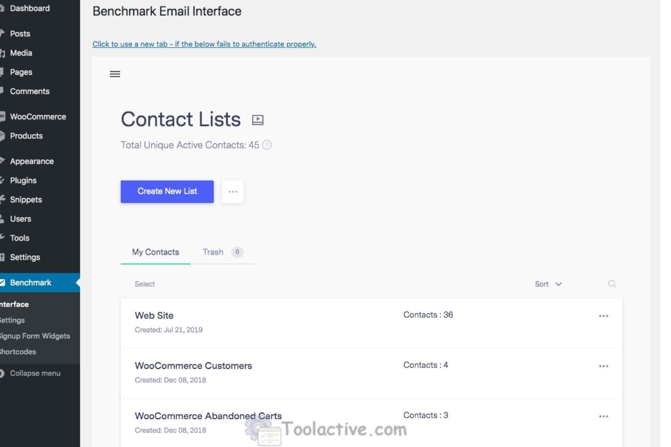Open the Sort dropdown
Image resolution: width=671 pixels, height=447 pixels.
coord(548,284)
